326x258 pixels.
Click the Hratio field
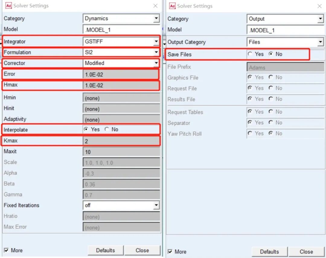click(x=121, y=217)
